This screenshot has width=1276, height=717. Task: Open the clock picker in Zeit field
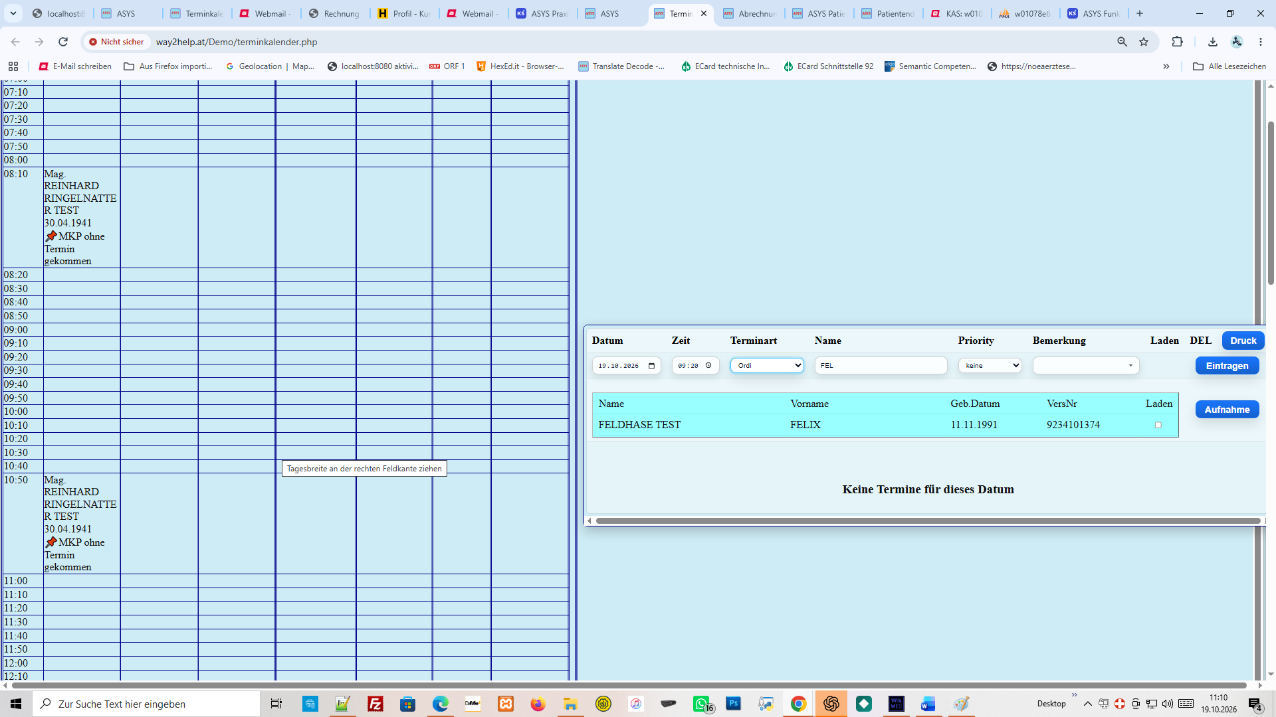(x=708, y=366)
